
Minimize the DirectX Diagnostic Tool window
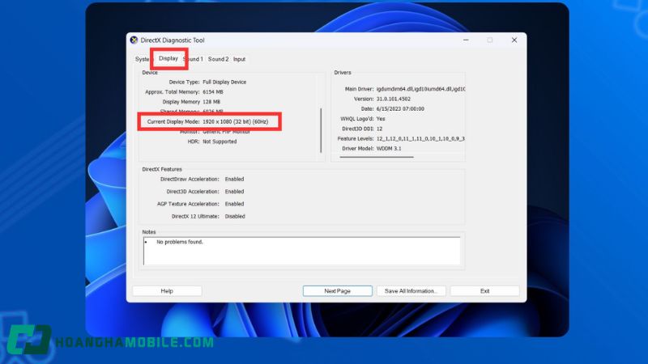coord(466,40)
